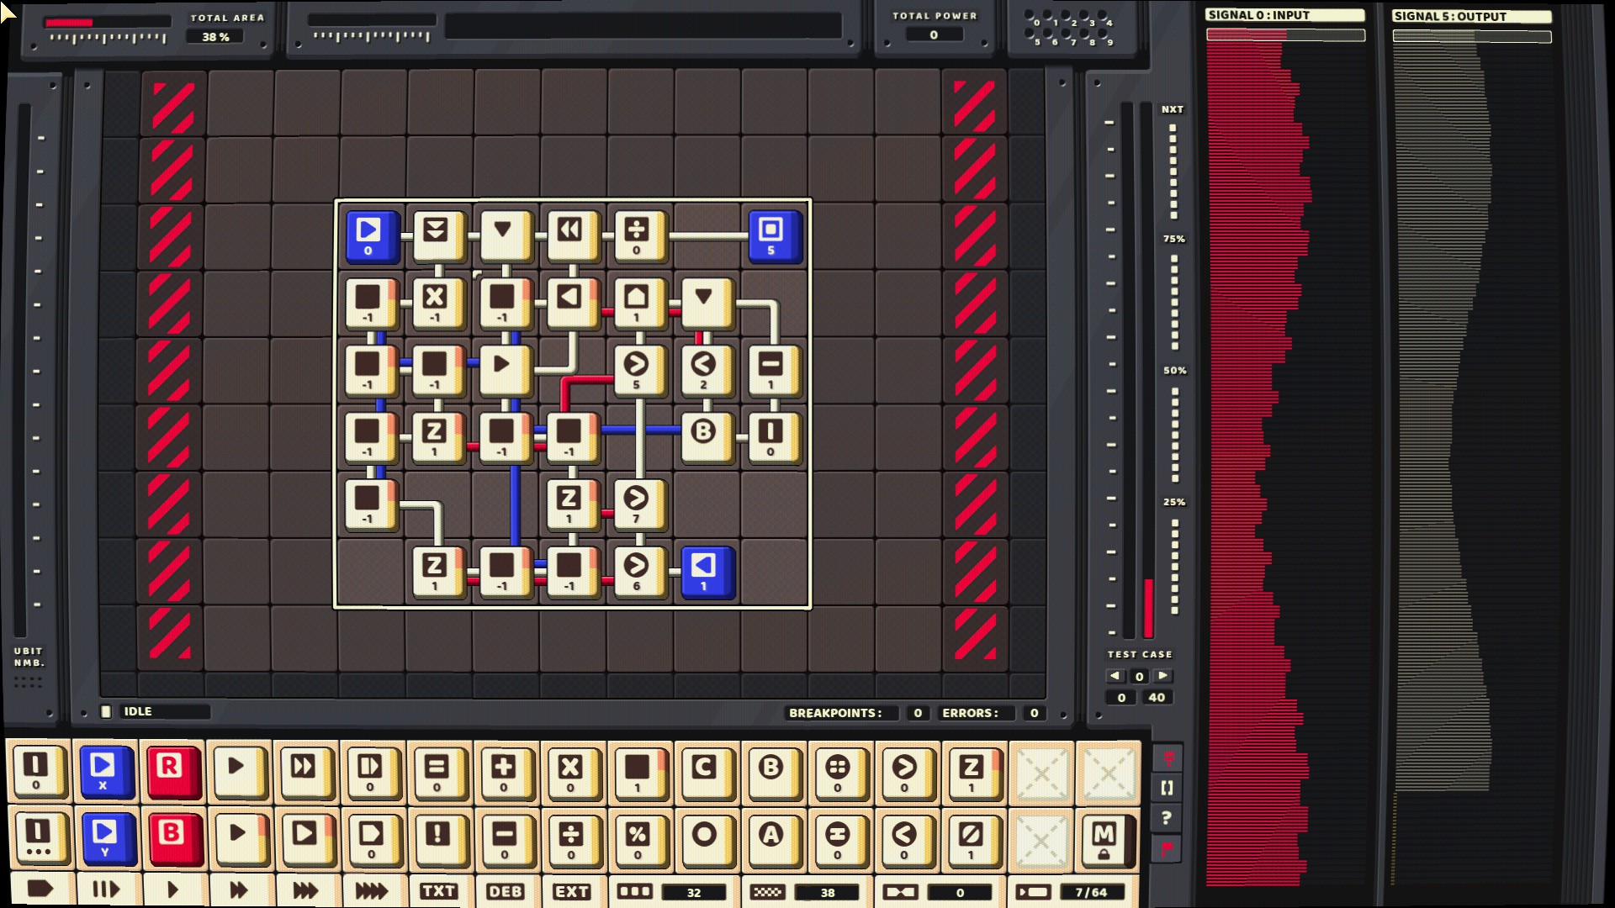Select blue module 1 at board bottom
Screen dimensions: 1615x908
(x=707, y=573)
